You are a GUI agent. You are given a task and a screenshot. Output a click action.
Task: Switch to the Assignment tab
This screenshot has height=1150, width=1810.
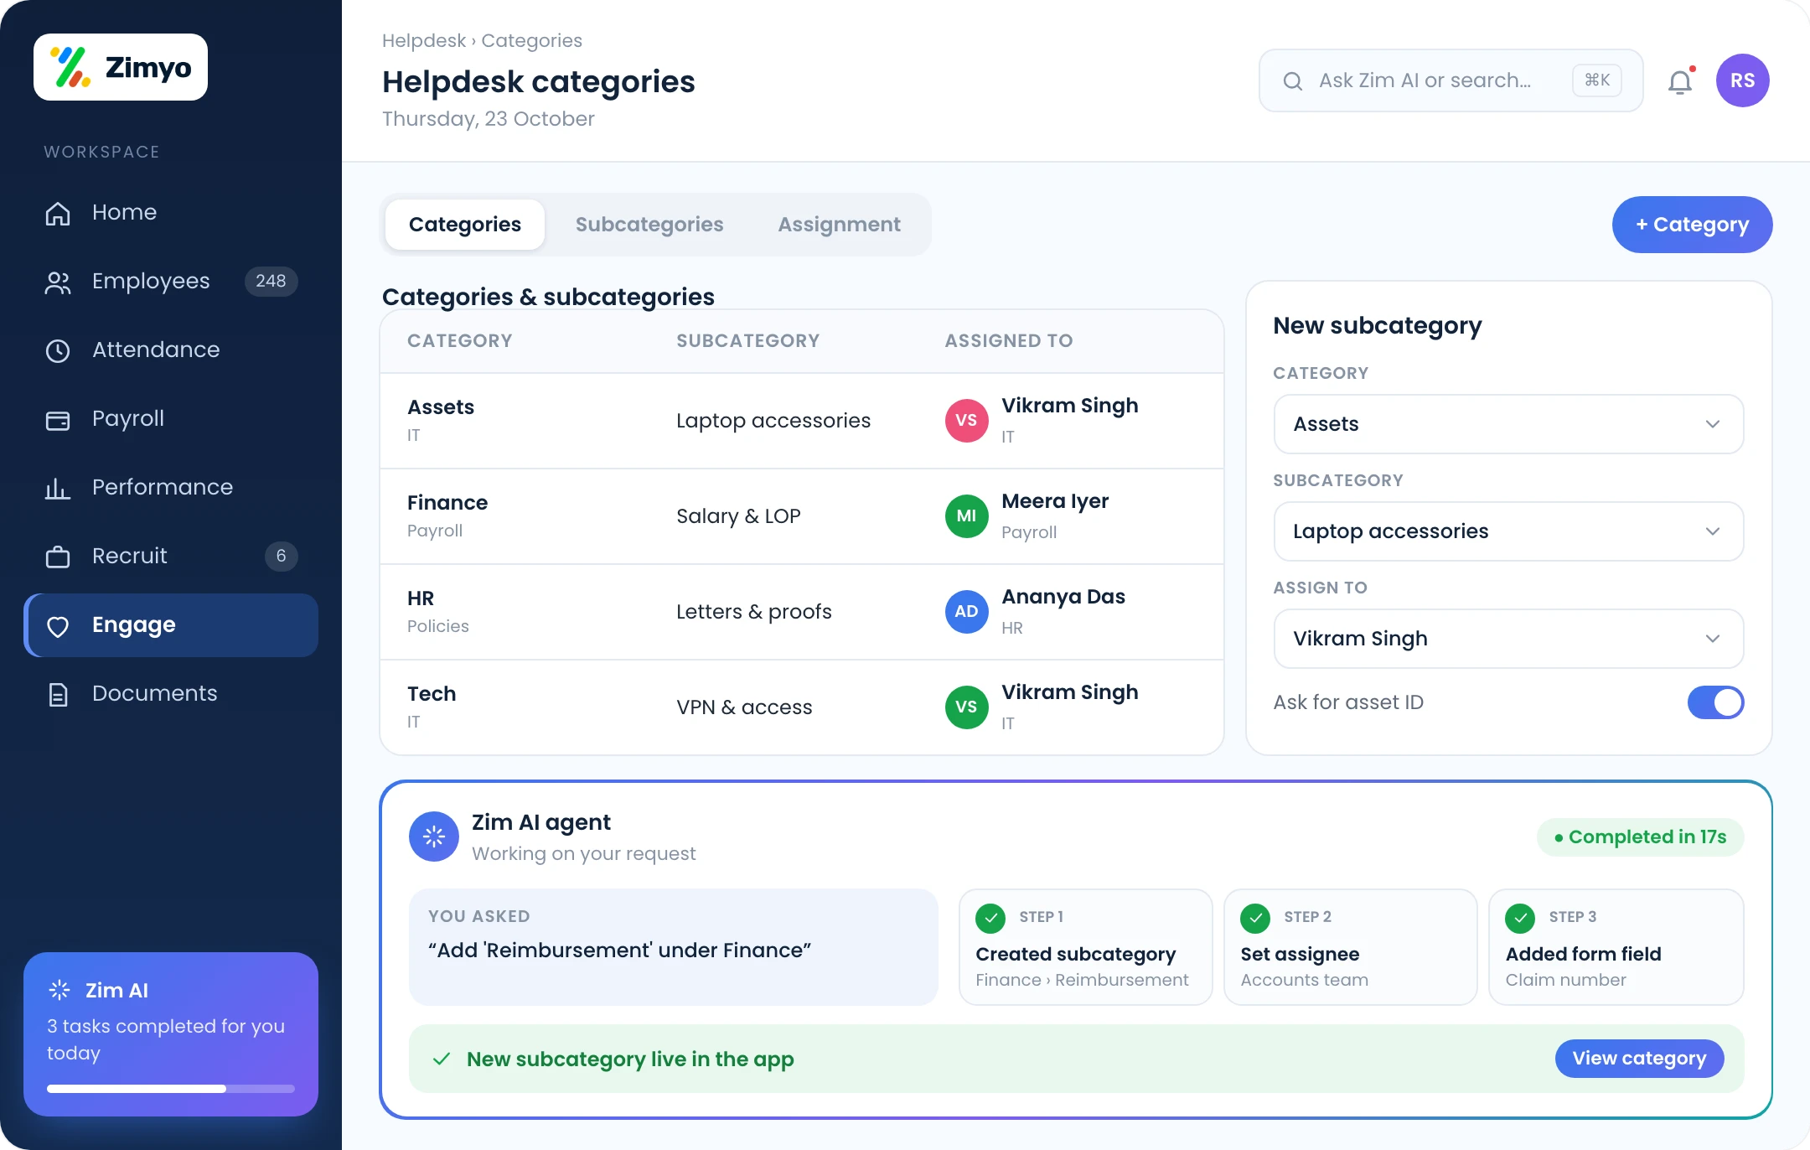(839, 225)
